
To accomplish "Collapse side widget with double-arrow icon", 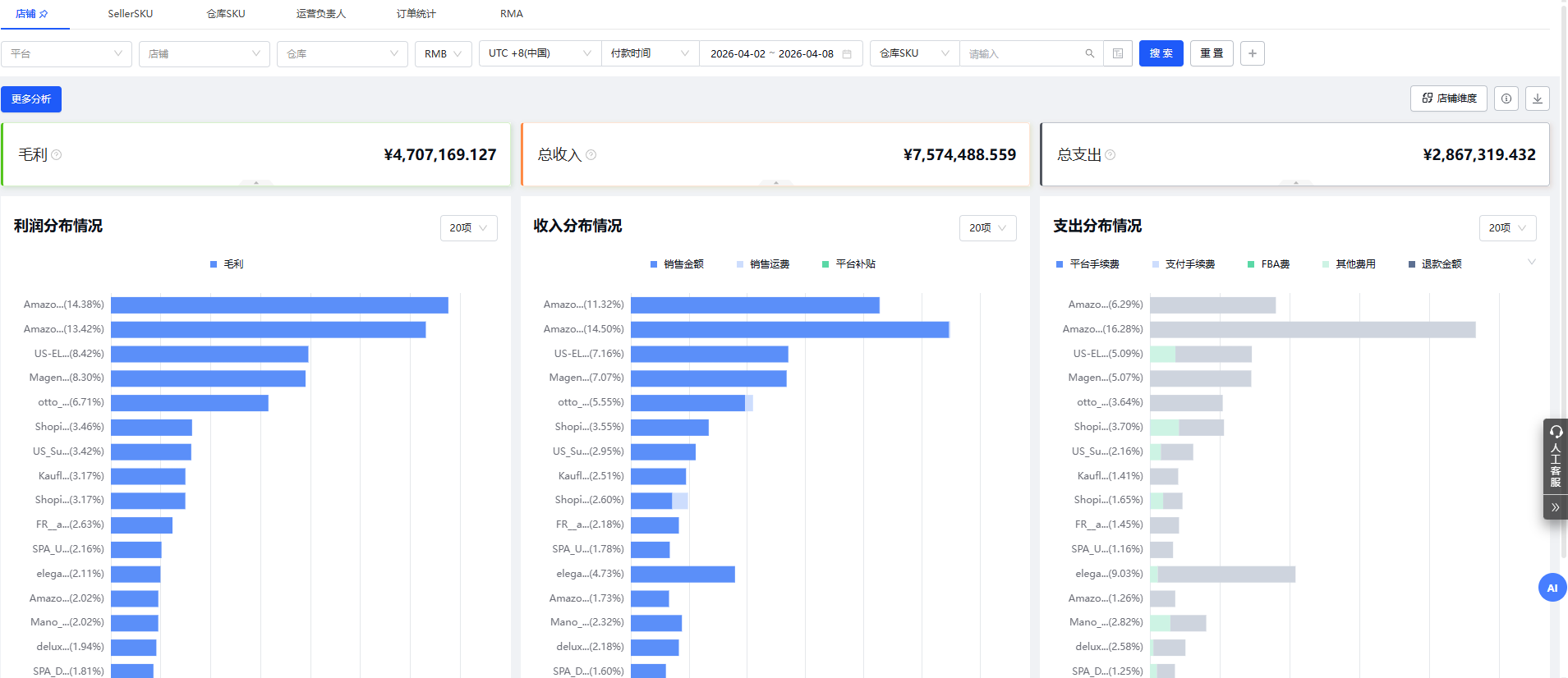I will pos(1556,507).
